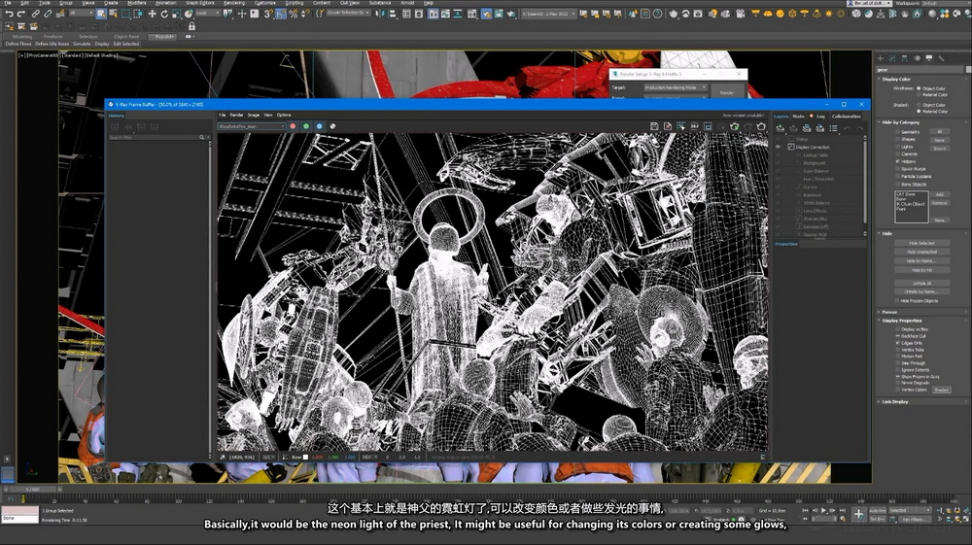The width and height of the screenshot is (972, 545).
Task: Show the blue channel in frame buffer
Action: [319, 126]
